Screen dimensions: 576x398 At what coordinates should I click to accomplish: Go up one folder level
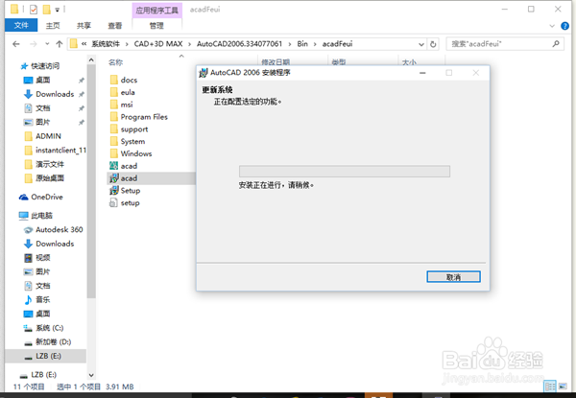[60, 44]
